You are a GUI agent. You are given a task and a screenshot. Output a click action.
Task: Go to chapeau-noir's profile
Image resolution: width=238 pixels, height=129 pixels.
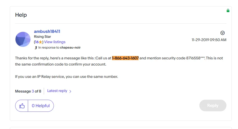[x=70, y=48]
